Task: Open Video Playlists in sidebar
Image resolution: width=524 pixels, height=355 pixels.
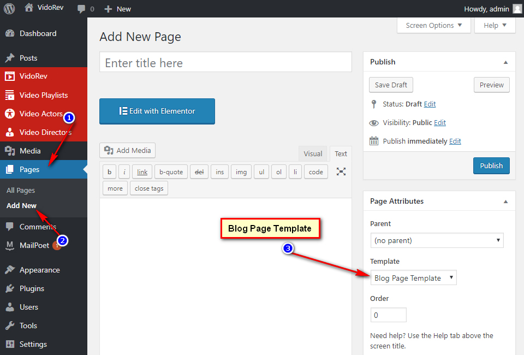Action: (43, 95)
